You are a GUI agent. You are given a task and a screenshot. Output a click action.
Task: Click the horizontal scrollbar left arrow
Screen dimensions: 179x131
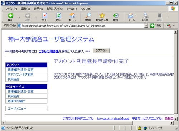pos(4,123)
